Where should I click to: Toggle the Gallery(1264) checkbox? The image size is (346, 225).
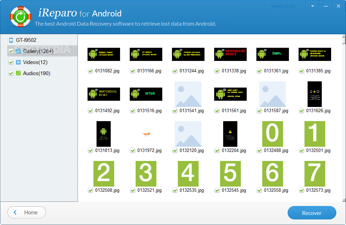tap(11, 51)
